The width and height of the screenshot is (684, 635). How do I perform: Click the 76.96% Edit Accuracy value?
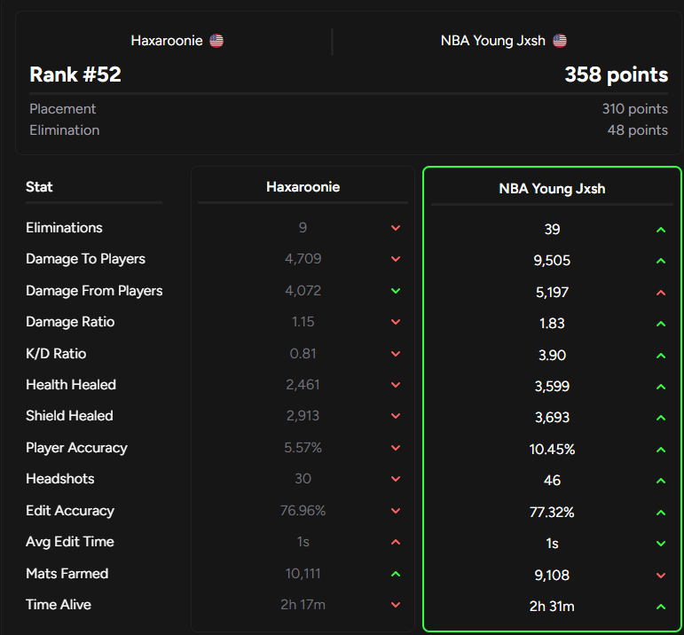[x=303, y=511]
